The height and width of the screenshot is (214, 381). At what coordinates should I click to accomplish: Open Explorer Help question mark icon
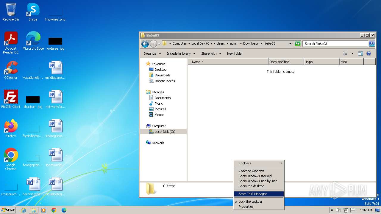coord(369,53)
